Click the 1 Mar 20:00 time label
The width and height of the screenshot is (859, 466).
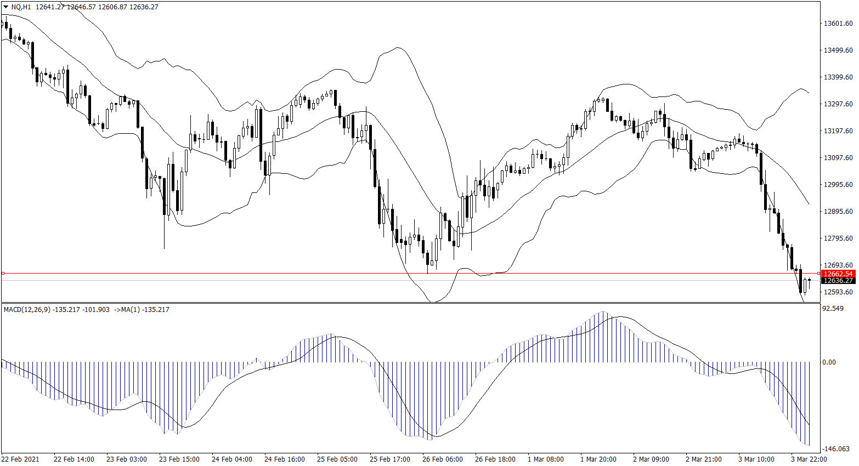(x=598, y=459)
